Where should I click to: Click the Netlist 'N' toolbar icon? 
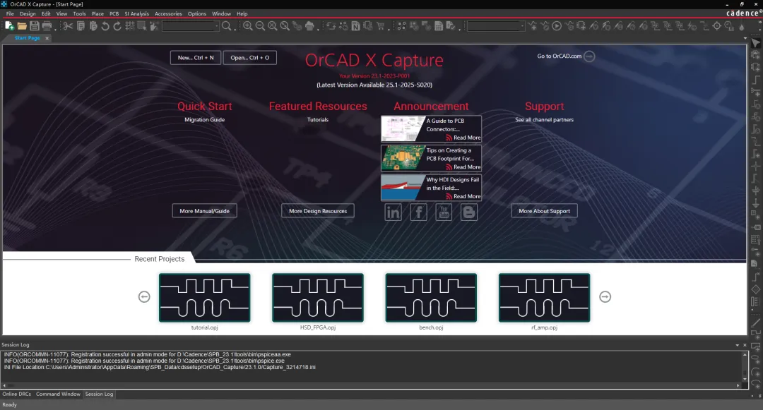(x=355, y=25)
